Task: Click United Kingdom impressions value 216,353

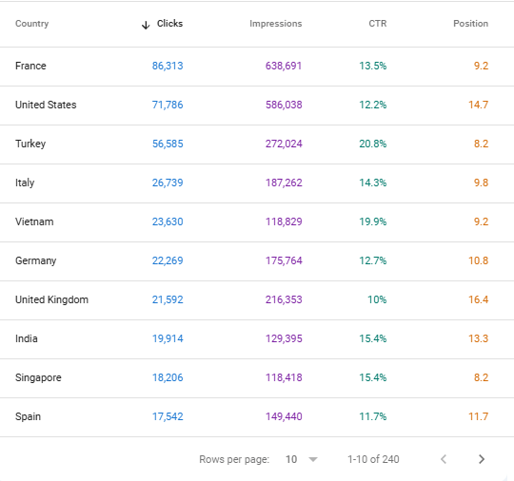Action: coord(284,299)
